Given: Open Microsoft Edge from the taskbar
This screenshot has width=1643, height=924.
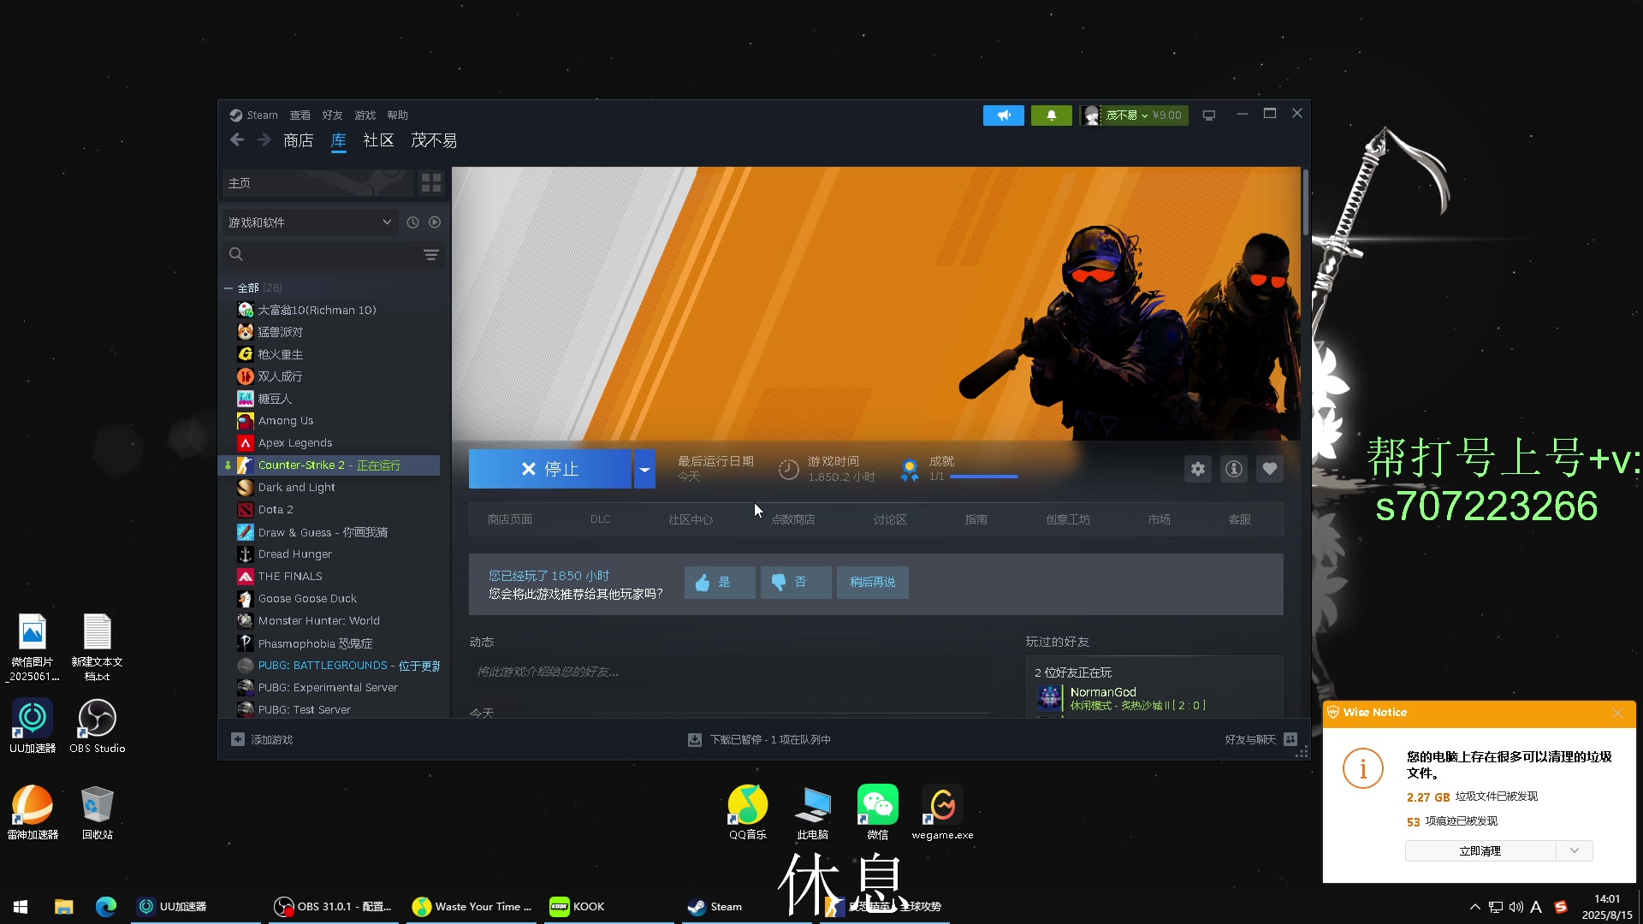Looking at the screenshot, I should [106, 907].
